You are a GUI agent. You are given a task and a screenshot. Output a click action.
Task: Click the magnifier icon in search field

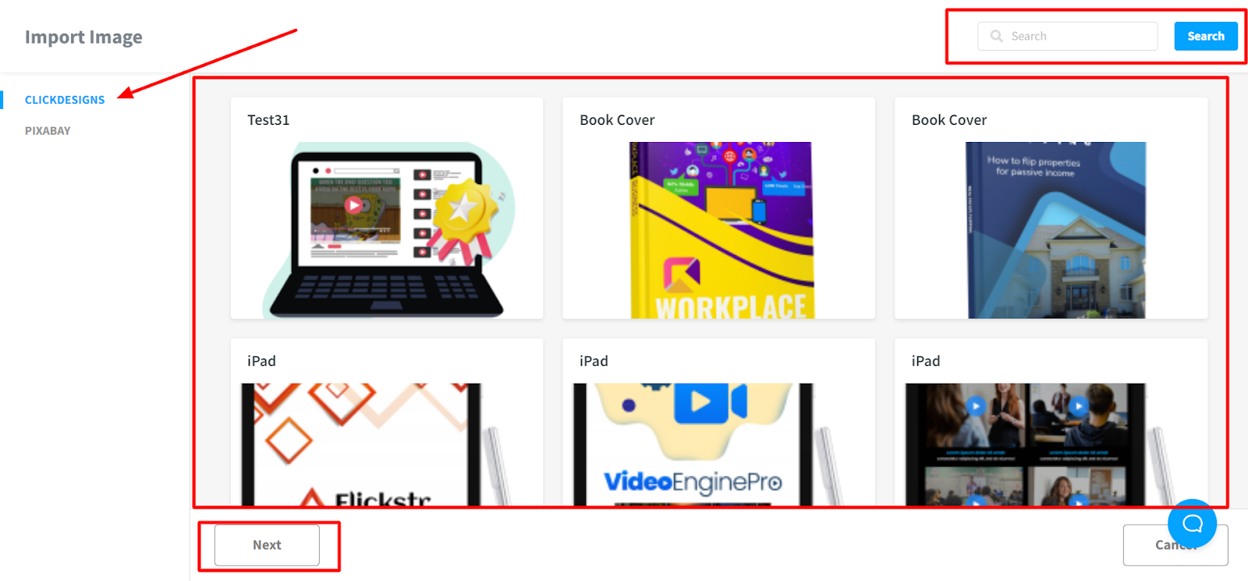click(996, 36)
